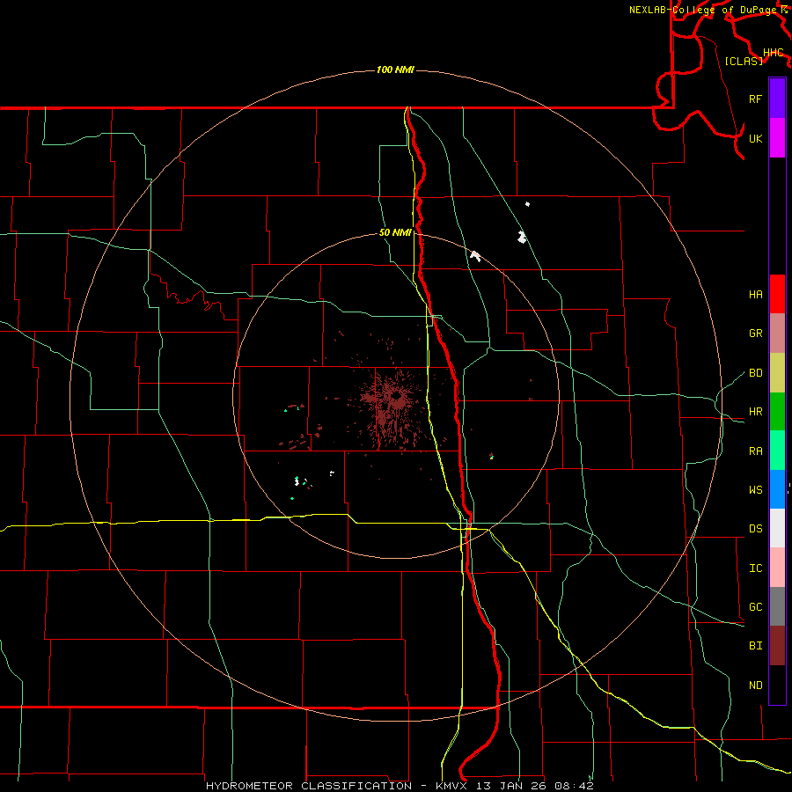Click the 50 NMI range ring label
The width and height of the screenshot is (792, 792).
point(395,232)
